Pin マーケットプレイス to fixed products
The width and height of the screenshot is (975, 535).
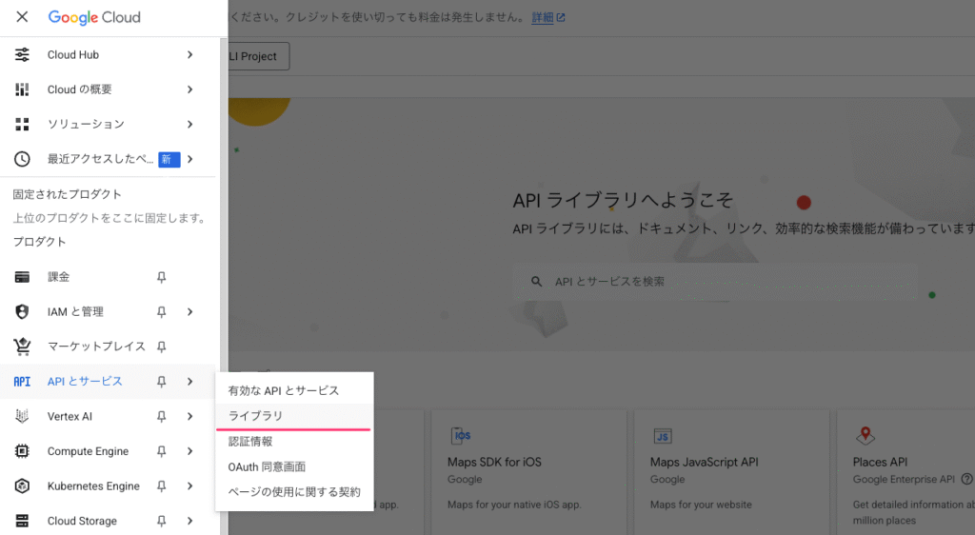(162, 347)
